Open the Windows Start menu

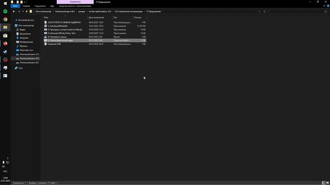5,3
